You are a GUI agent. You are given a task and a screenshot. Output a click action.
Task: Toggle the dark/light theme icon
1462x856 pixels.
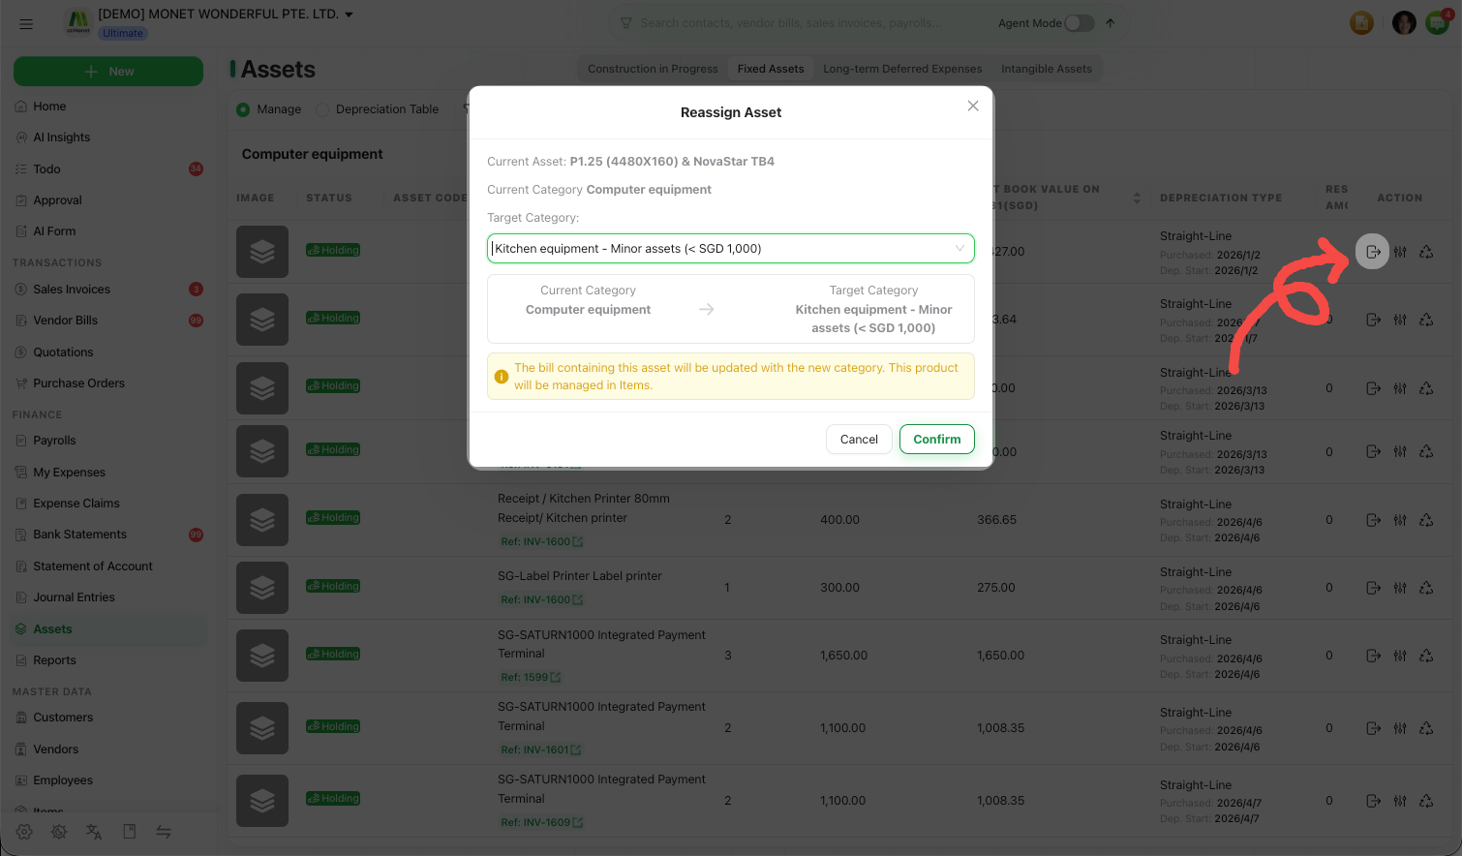[59, 832]
